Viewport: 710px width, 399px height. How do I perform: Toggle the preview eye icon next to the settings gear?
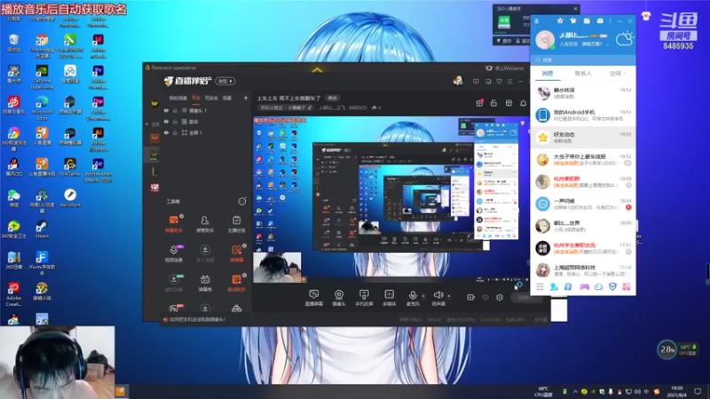(485, 297)
